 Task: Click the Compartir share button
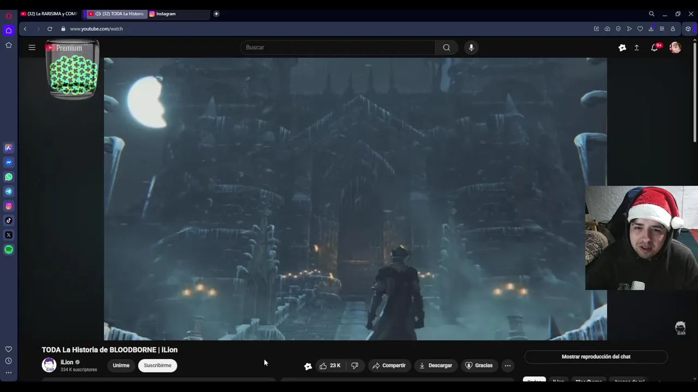coord(389,366)
